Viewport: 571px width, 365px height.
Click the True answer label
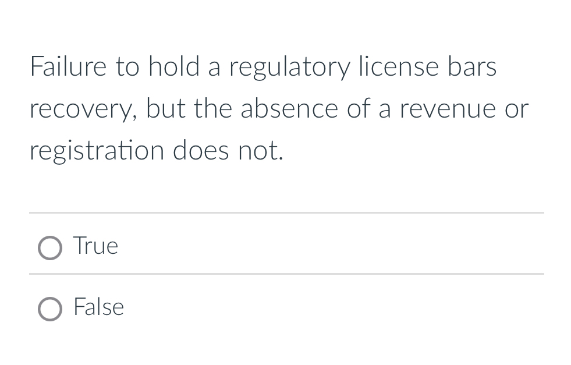click(x=95, y=246)
